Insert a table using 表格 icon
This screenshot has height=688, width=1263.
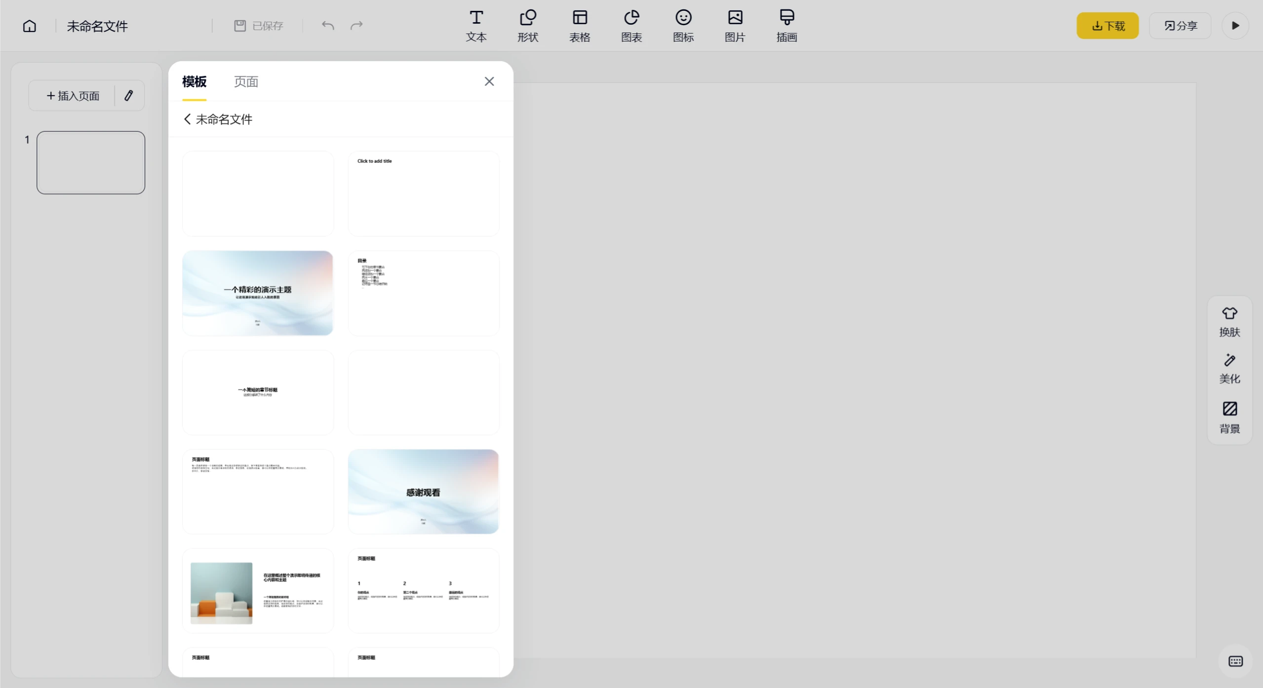pos(579,26)
